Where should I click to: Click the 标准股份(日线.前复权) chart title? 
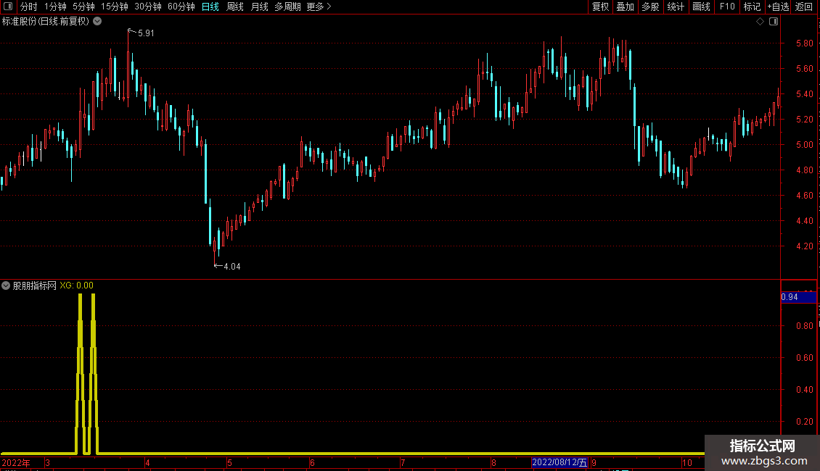[x=46, y=22]
